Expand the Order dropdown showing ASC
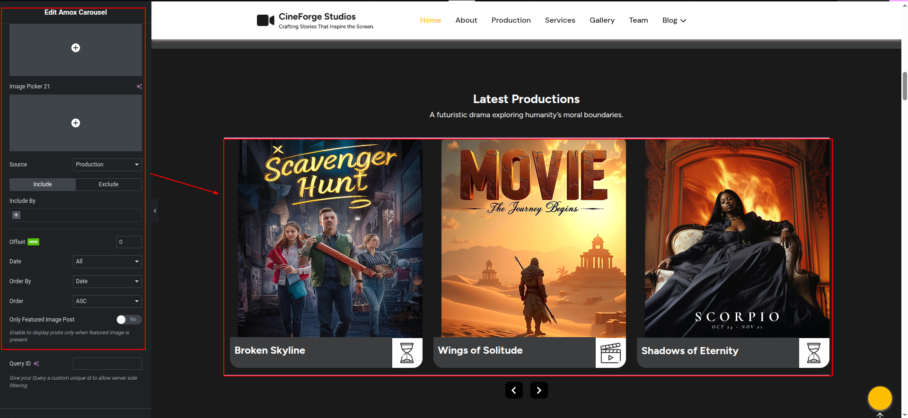The width and height of the screenshot is (908, 418). tap(107, 301)
